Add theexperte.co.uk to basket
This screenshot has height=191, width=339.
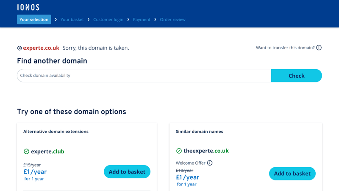(292, 174)
